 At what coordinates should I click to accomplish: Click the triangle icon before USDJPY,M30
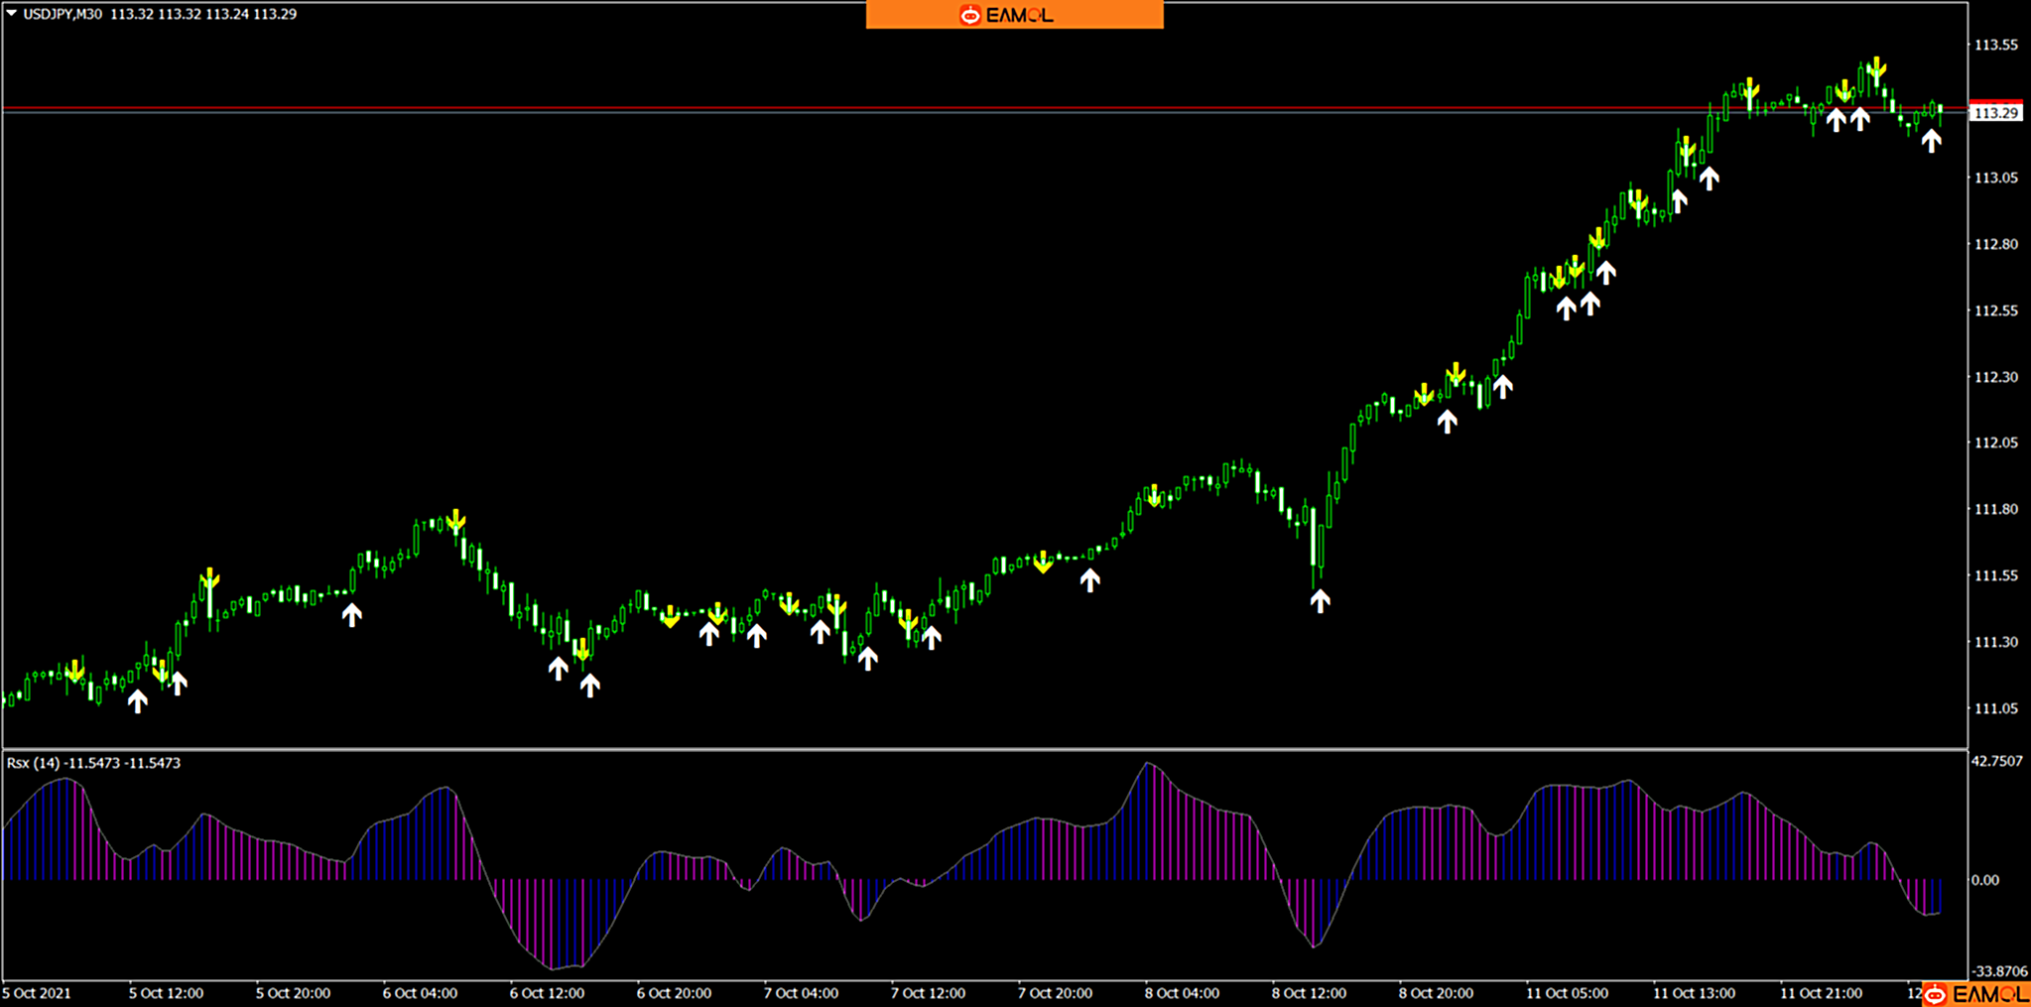(x=12, y=14)
